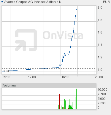111x115 pixels.
Task: Click the 0 volume axis label
Action: click(98, 108)
